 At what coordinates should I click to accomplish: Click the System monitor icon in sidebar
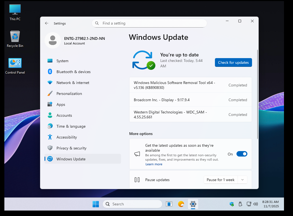pyautogui.click(x=50, y=61)
